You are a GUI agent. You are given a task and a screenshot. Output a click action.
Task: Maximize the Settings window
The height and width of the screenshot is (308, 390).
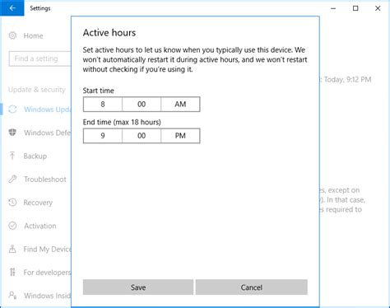[x=355, y=8]
